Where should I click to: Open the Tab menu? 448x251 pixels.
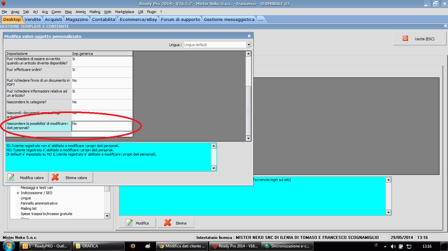click(x=26, y=12)
